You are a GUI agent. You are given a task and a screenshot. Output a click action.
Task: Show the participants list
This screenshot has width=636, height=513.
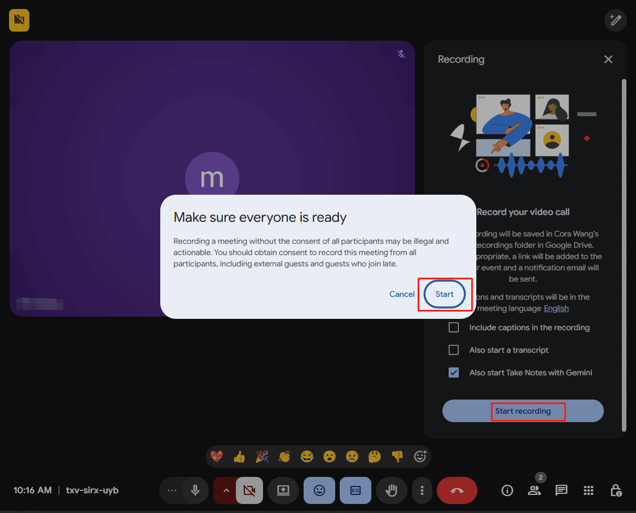(x=534, y=490)
